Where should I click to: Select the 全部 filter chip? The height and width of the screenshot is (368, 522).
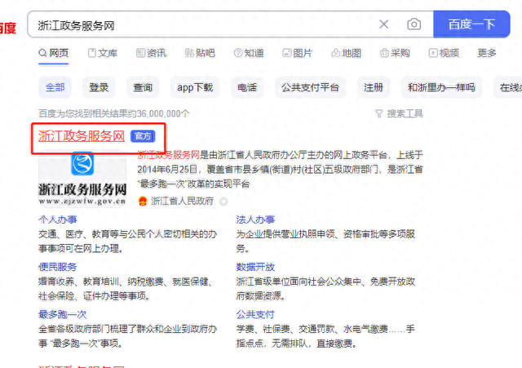55,87
